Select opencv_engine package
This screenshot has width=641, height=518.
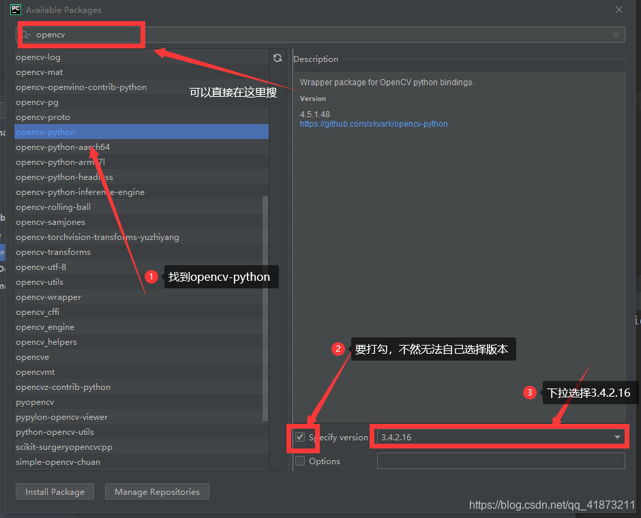pos(141,326)
